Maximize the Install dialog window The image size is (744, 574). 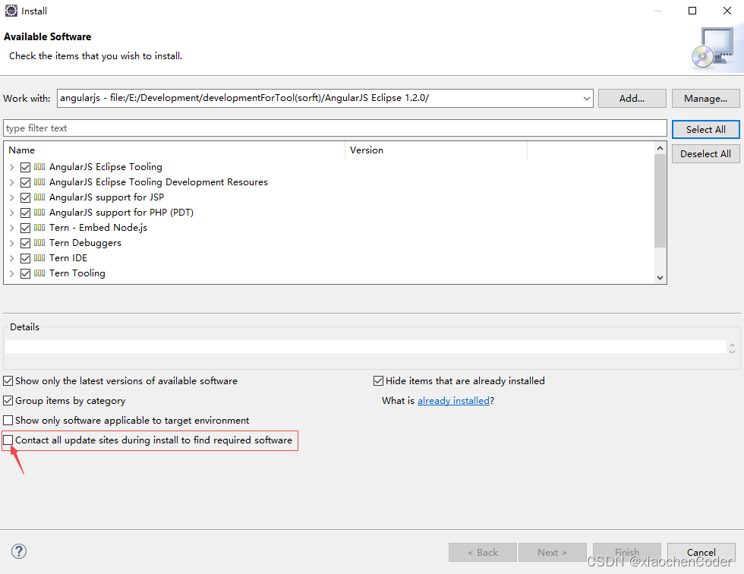(x=692, y=11)
